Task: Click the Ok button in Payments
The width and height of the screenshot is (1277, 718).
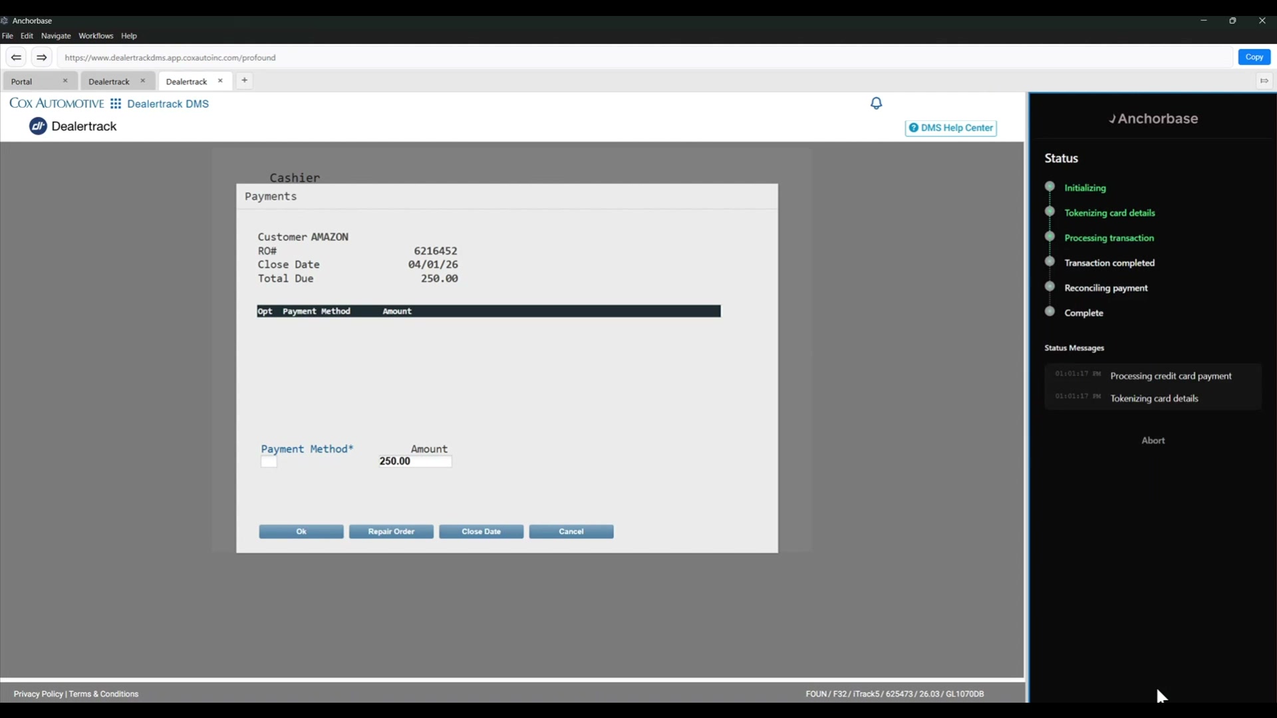Action: coord(301,532)
